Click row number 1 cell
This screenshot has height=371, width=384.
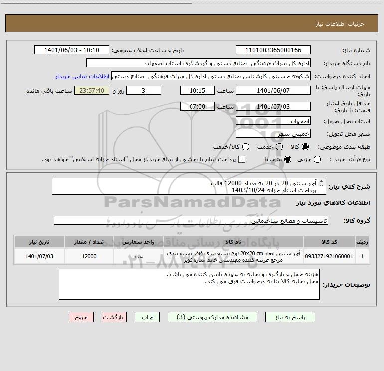coord(362,256)
